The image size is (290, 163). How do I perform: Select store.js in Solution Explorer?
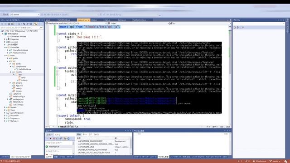coord(19,91)
